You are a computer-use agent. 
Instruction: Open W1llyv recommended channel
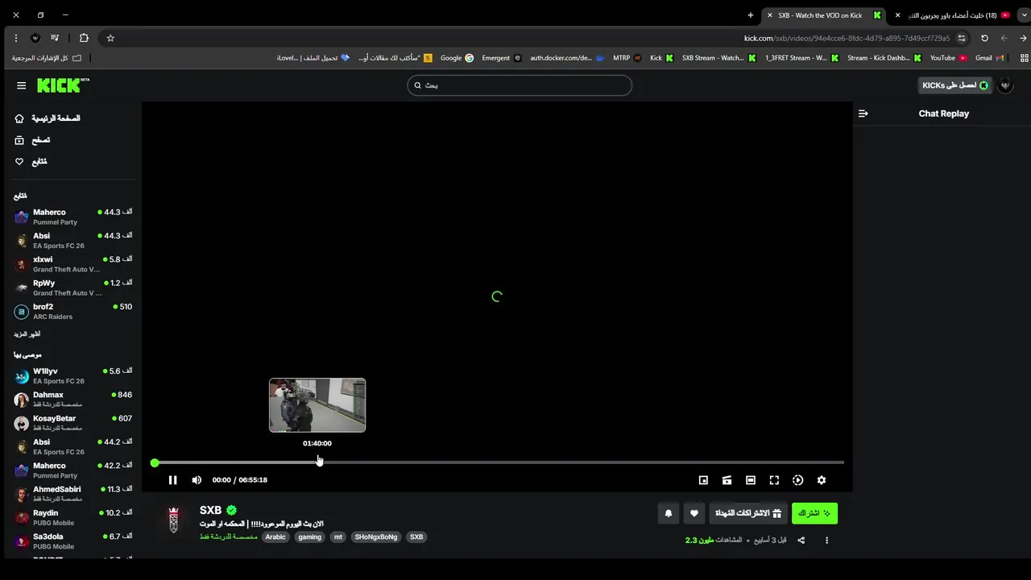[x=72, y=376]
